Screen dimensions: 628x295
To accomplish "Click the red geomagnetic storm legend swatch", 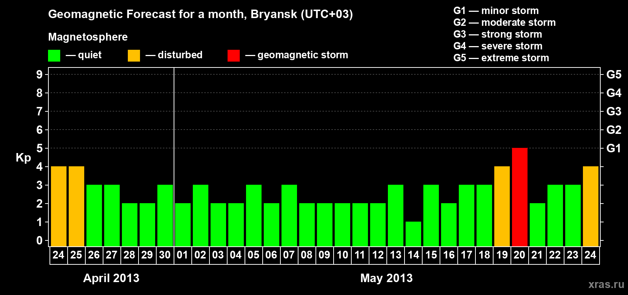I will click(x=233, y=56).
